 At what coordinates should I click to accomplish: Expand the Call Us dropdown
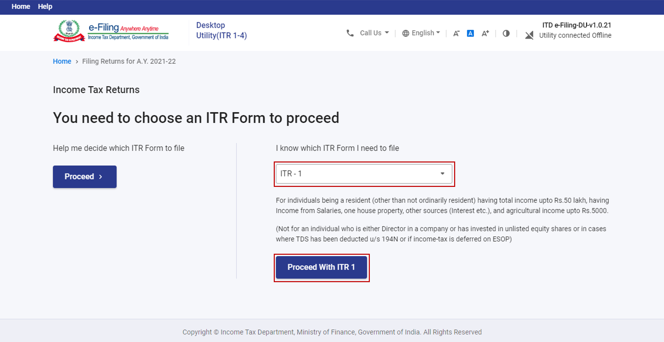374,33
